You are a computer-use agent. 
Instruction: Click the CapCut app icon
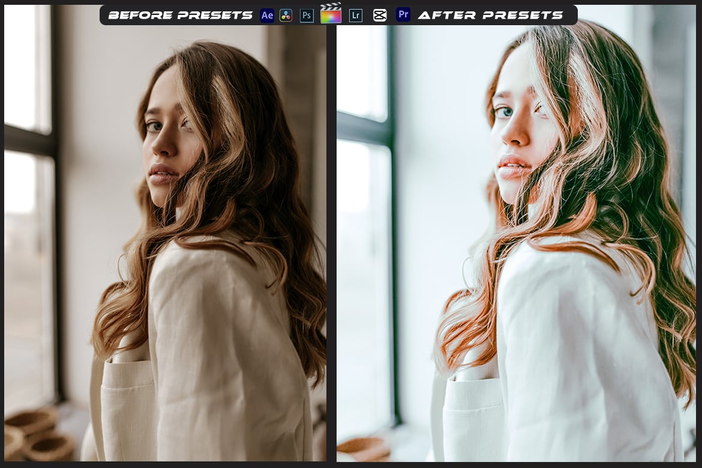380,15
